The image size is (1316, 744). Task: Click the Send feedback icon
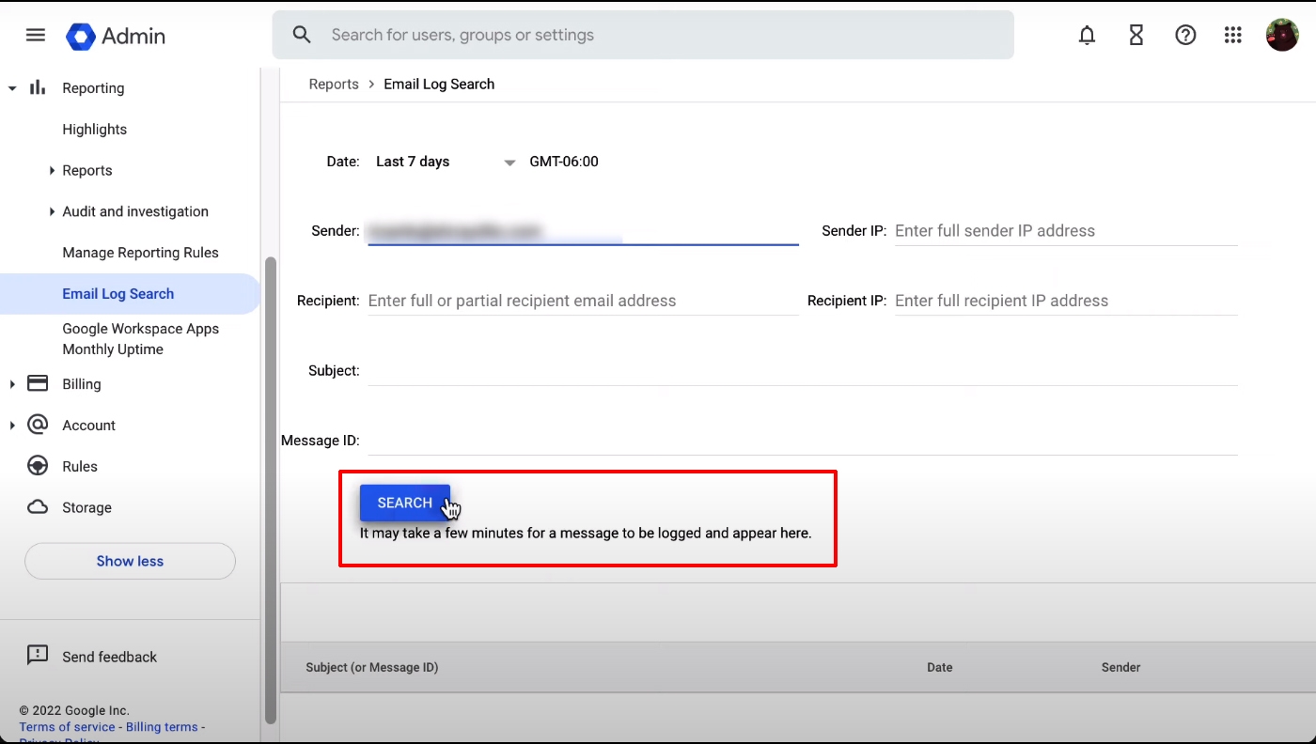point(38,656)
